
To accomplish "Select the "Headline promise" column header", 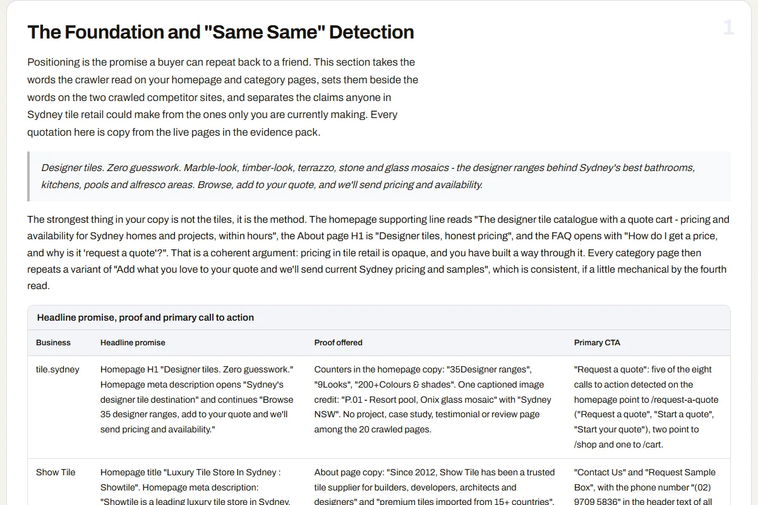I will click(x=133, y=343).
